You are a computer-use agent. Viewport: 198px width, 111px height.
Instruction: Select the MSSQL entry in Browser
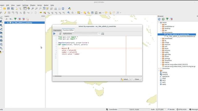pyautogui.click(x=165, y=72)
